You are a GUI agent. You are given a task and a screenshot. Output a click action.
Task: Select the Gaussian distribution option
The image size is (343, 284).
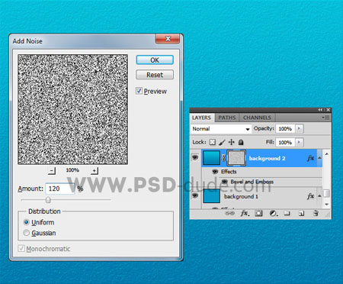pos(26,233)
